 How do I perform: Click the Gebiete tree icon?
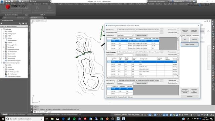(6, 43)
